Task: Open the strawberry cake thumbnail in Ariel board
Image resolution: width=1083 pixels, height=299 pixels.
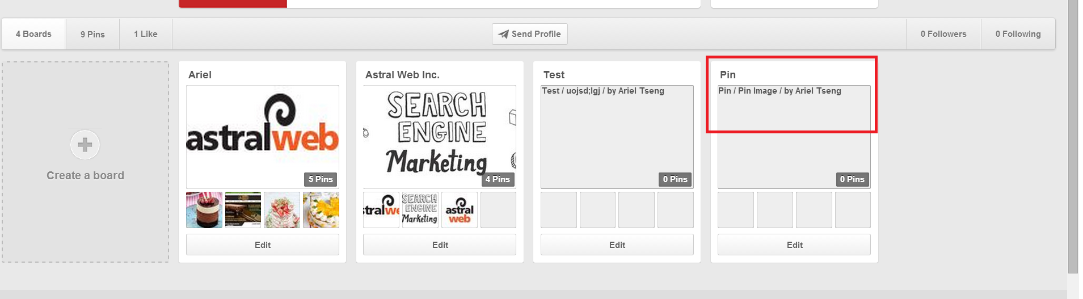Action: pyautogui.click(x=282, y=210)
